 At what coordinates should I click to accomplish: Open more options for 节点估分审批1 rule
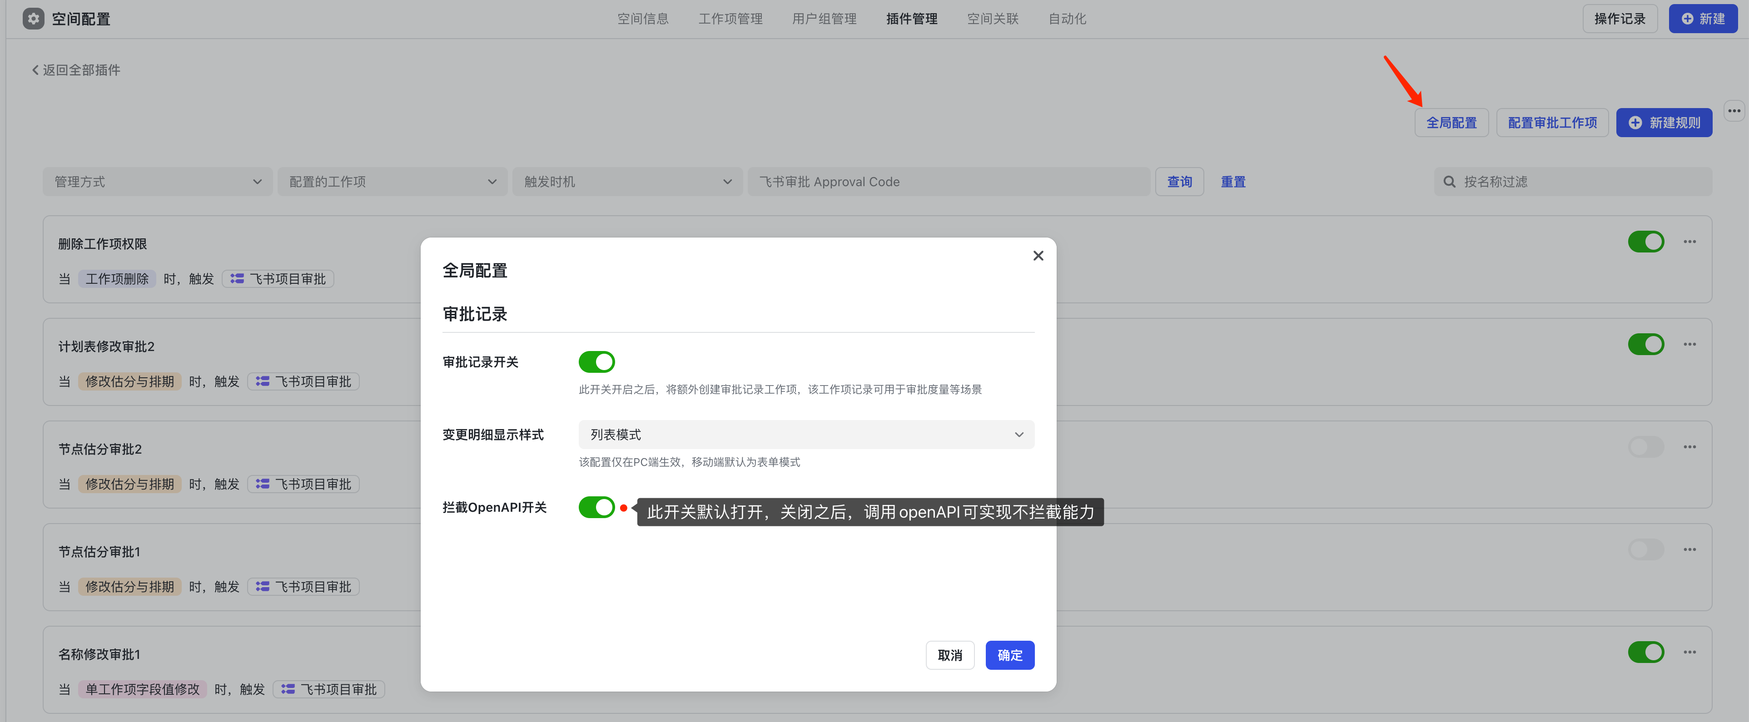click(x=1689, y=549)
